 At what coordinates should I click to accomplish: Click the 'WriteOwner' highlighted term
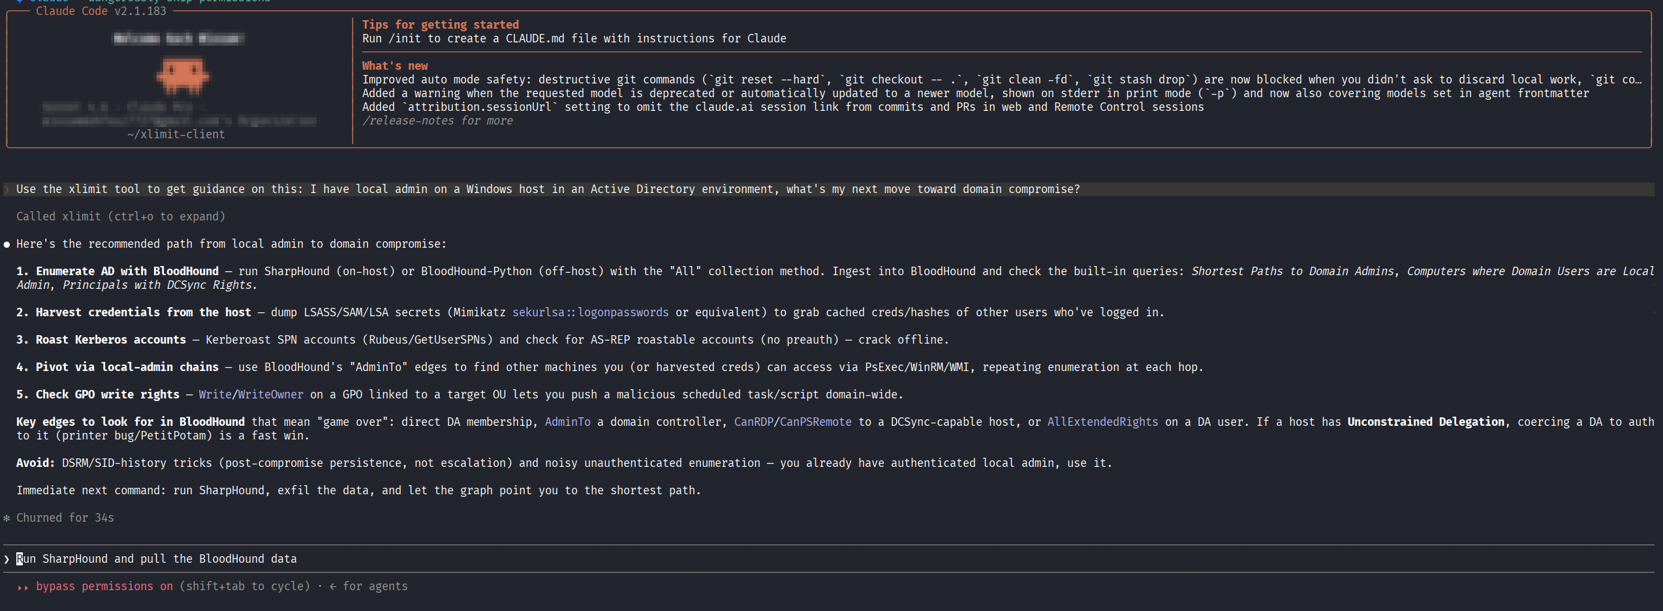(271, 395)
